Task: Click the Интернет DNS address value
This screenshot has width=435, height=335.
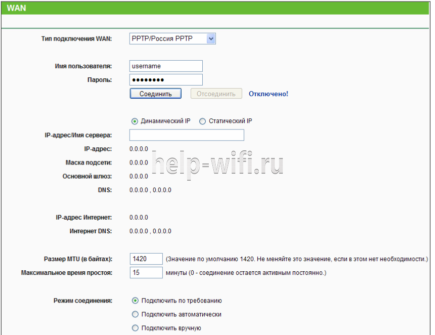Action: point(150,231)
